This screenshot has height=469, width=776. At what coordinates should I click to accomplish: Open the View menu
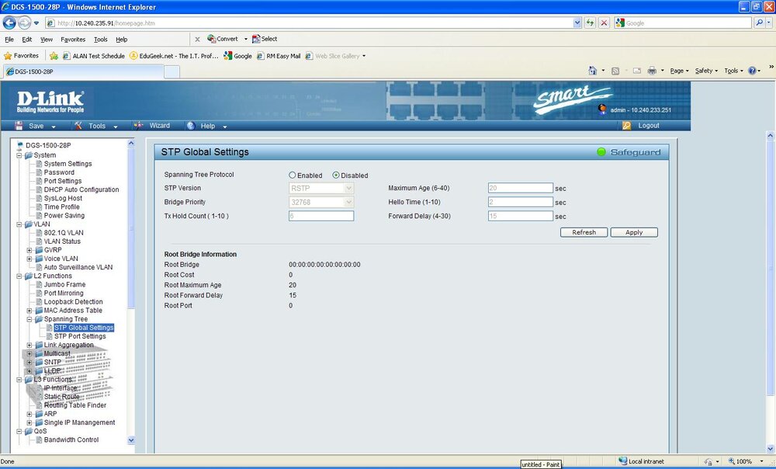[47, 39]
